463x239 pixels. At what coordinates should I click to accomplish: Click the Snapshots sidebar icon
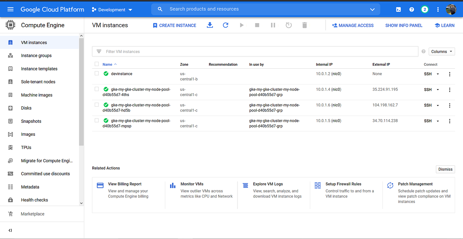coord(11,121)
